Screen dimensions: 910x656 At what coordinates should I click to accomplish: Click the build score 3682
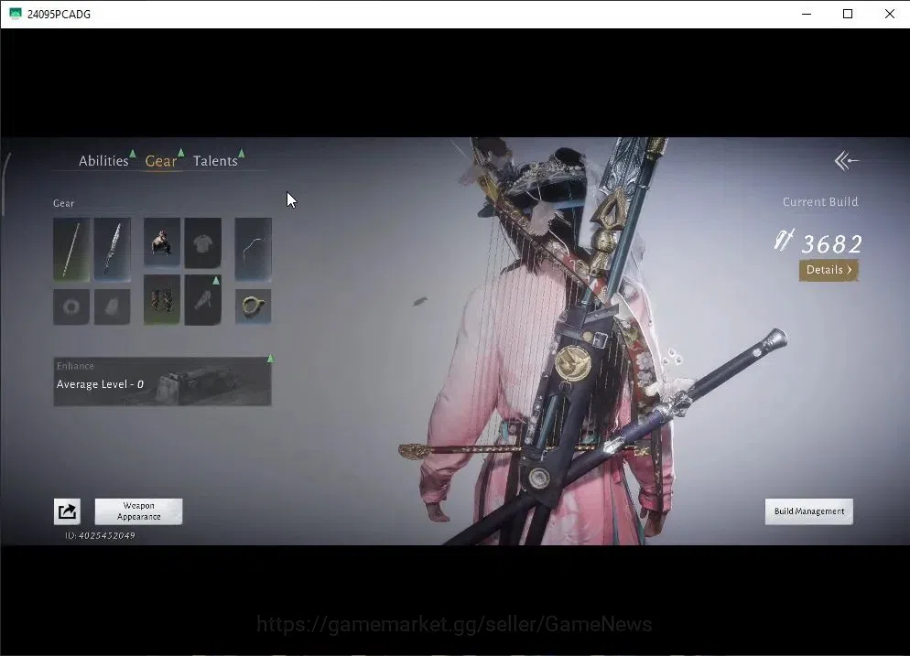click(831, 244)
